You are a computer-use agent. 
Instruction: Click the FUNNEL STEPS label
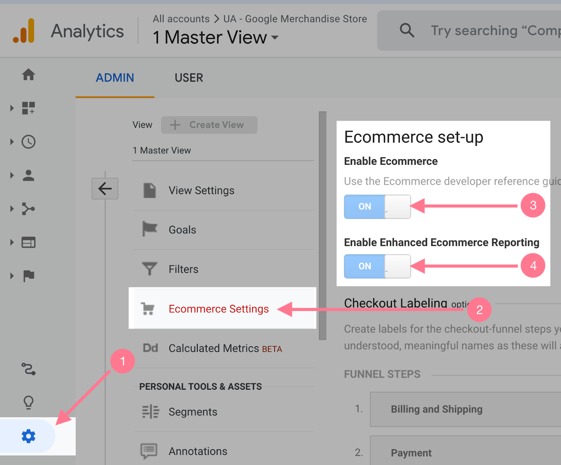tap(382, 374)
